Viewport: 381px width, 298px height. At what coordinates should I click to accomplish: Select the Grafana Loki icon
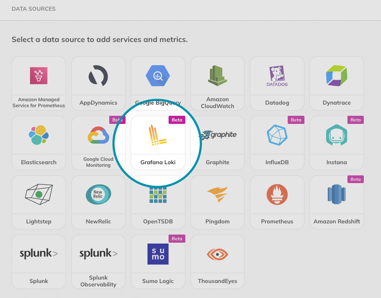click(158, 135)
